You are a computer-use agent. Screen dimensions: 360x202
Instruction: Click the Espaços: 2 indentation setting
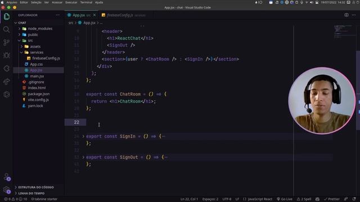[x=210, y=199]
